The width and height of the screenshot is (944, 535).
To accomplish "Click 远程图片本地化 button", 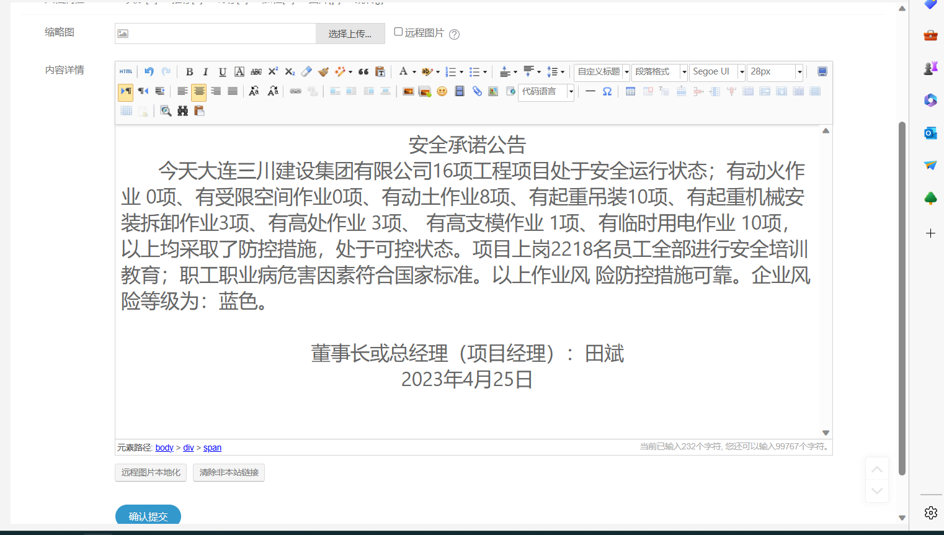I will (x=151, y=473).
